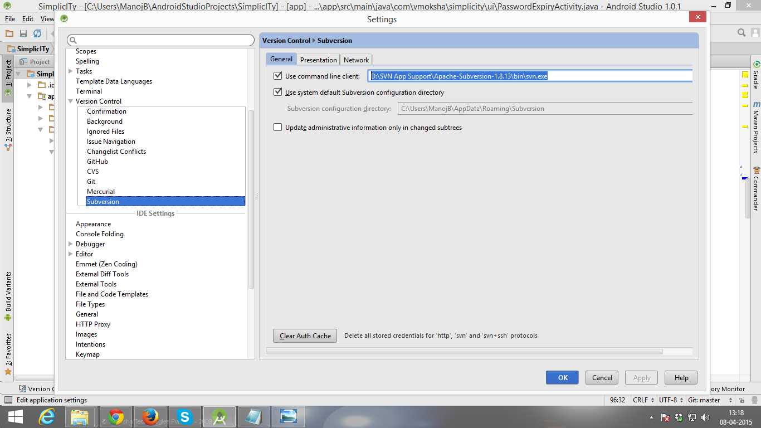Click Android Studio taskbar icon

coord(219,417)
